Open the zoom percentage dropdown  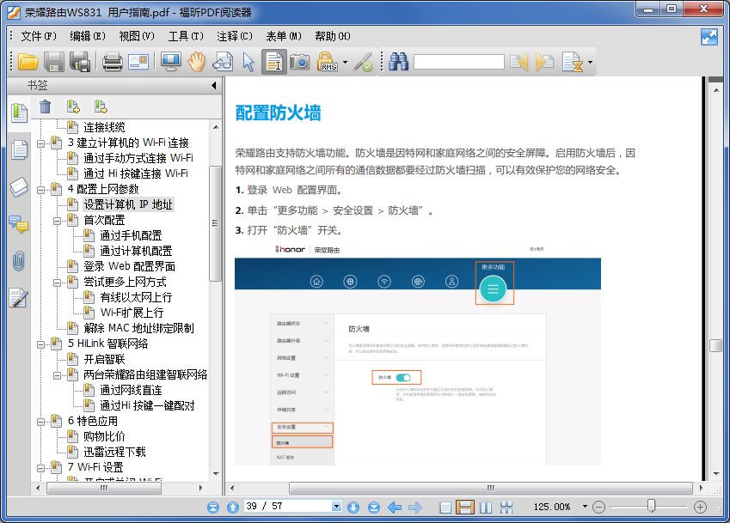pos(585,507)
